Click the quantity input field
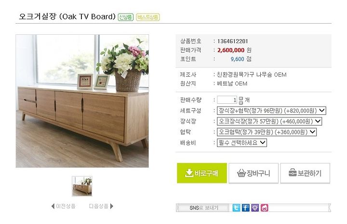Viewport: 347px width, 224px height. [x=227, y=100]
